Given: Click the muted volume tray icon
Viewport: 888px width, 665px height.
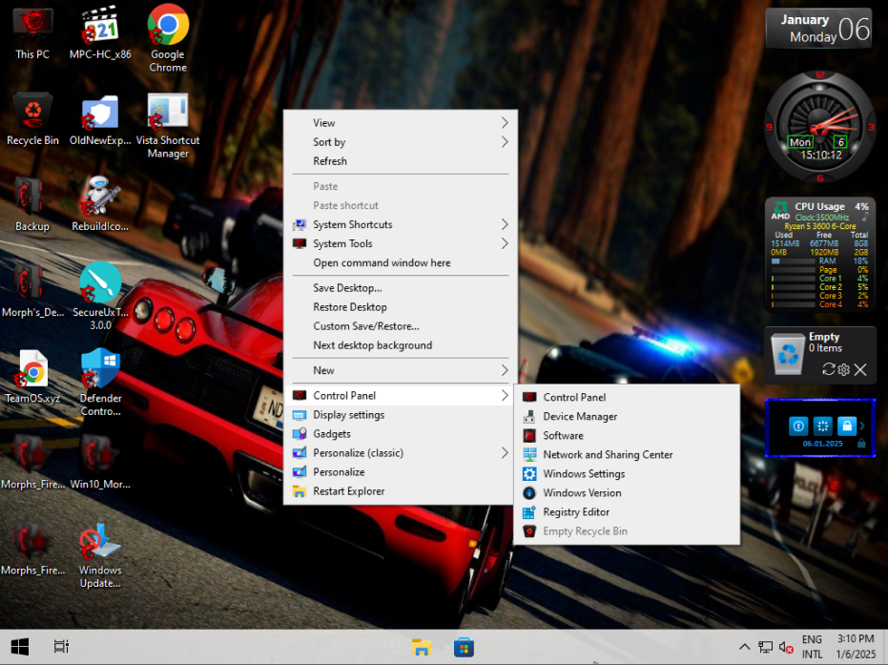Looking at the screenshot, I should pyautogui.click(x=786, y=647).
